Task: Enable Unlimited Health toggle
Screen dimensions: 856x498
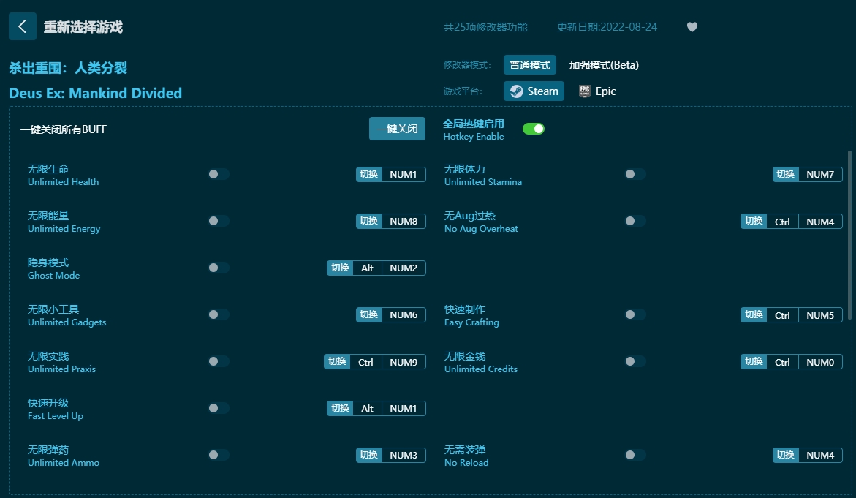Action: 219,174
